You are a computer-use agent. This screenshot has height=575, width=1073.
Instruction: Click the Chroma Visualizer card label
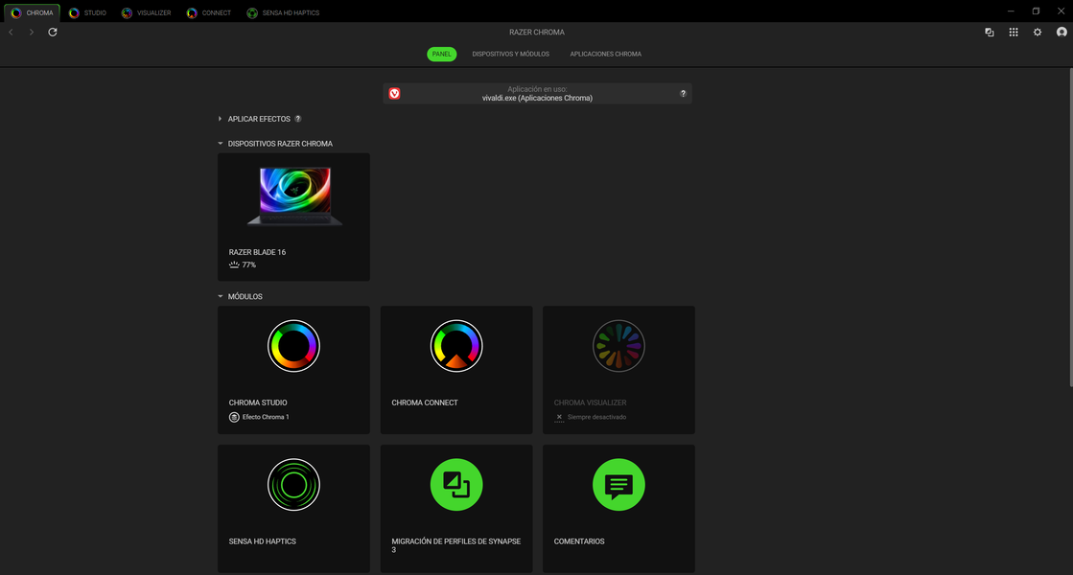[x=590, y=402]
